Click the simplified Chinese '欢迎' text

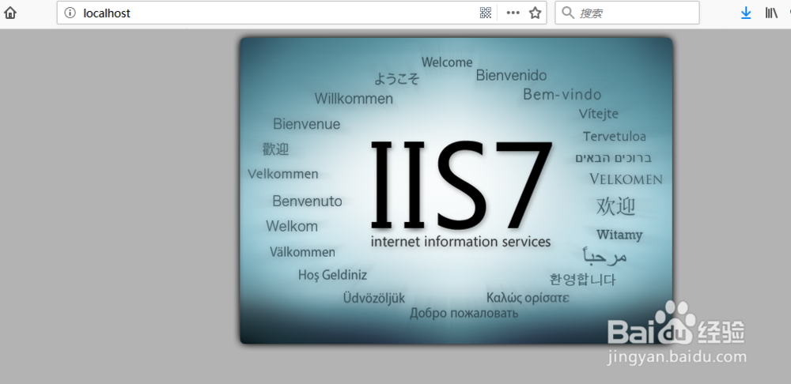(615, 206)
